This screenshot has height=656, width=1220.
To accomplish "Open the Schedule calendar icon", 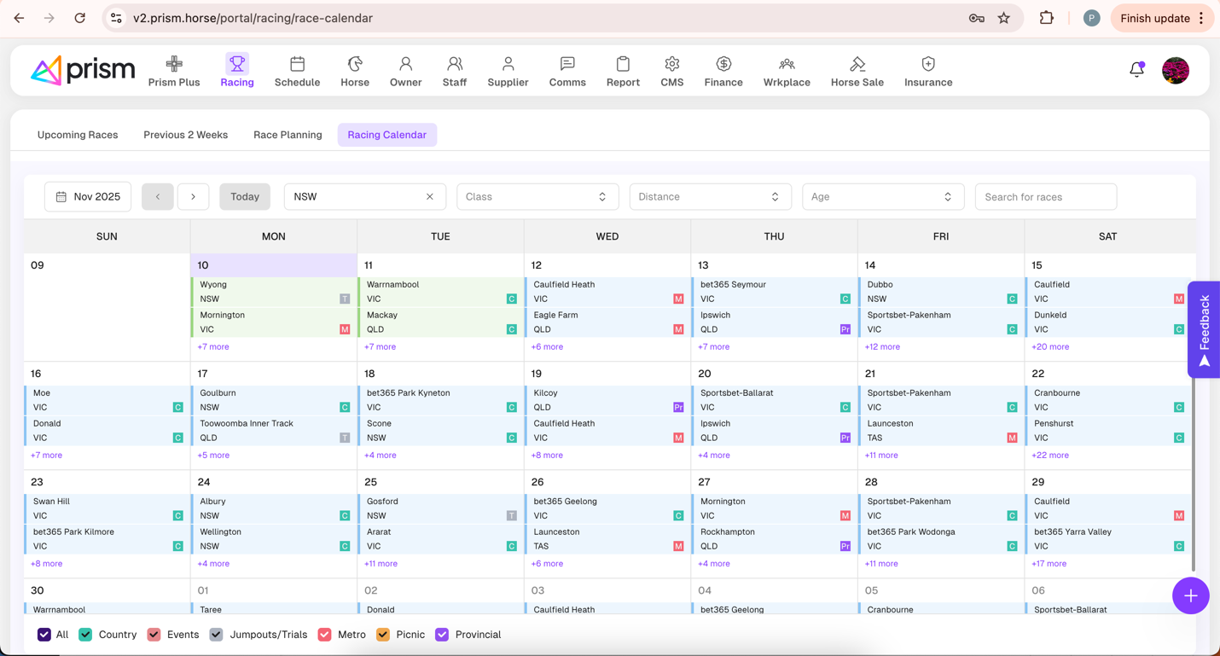I will point(297,65).
